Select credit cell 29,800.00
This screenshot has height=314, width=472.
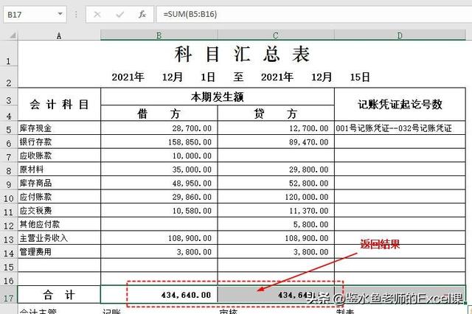(x=276, y=170)
